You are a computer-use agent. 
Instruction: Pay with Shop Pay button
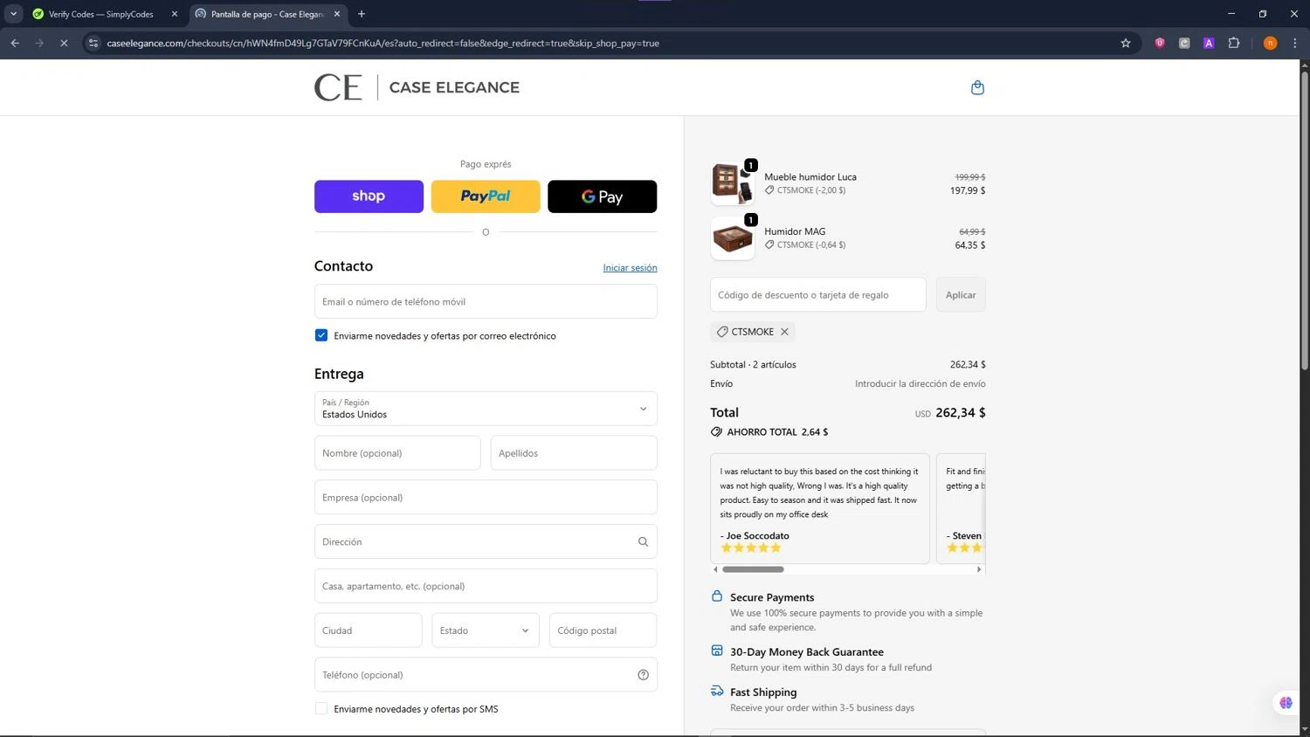pos(369,196)
